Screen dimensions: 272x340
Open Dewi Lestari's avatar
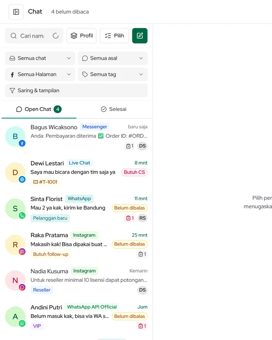[x=15, y=173]
